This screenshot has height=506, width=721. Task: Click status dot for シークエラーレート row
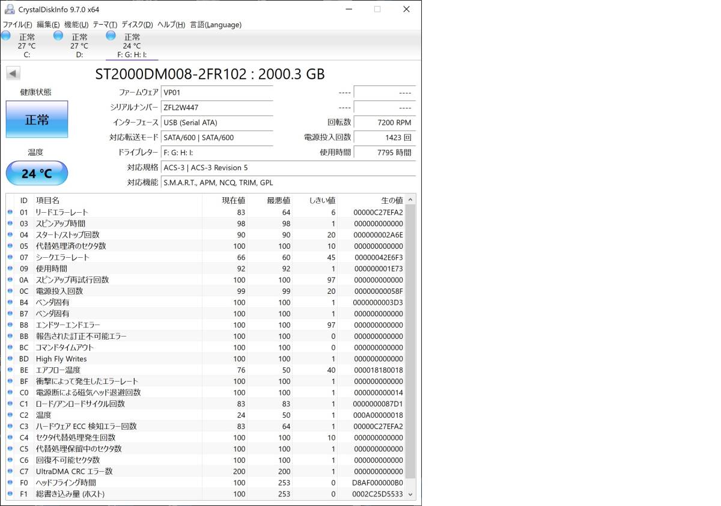10,257
